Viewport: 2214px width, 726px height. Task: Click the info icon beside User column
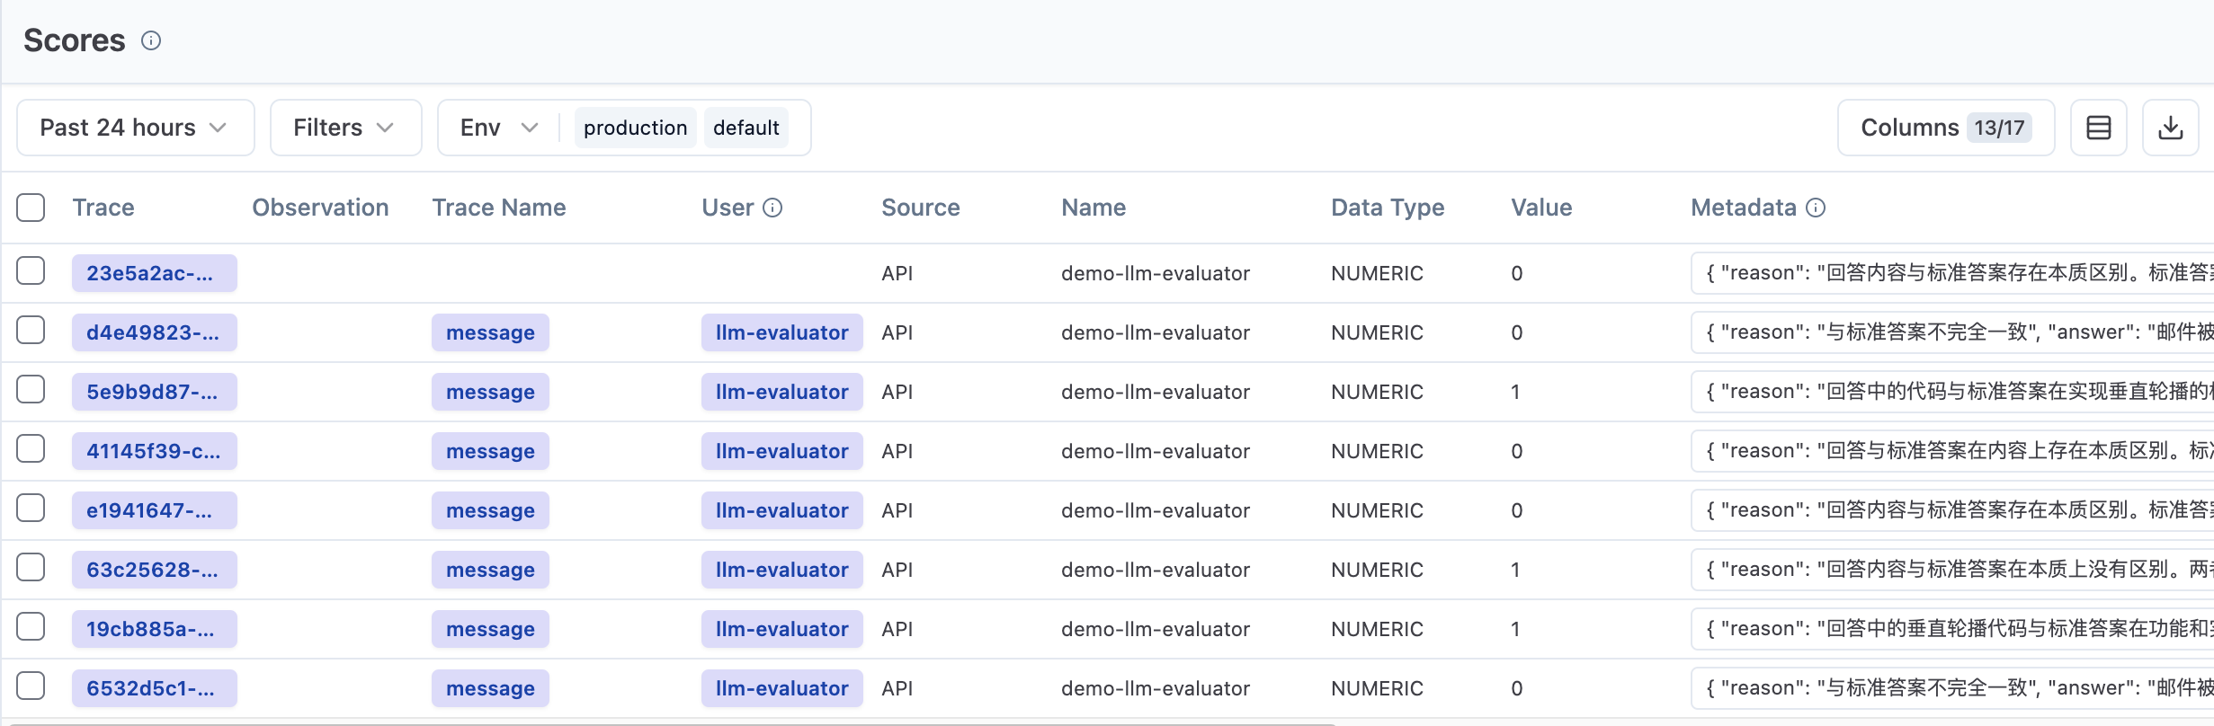coord(772,208)
